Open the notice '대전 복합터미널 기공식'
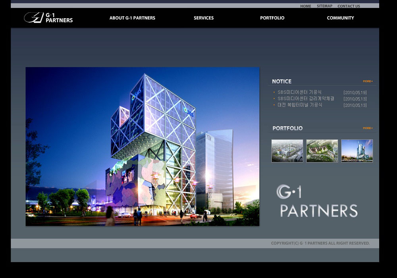The image size is (397, 278). tap(300, 105)
